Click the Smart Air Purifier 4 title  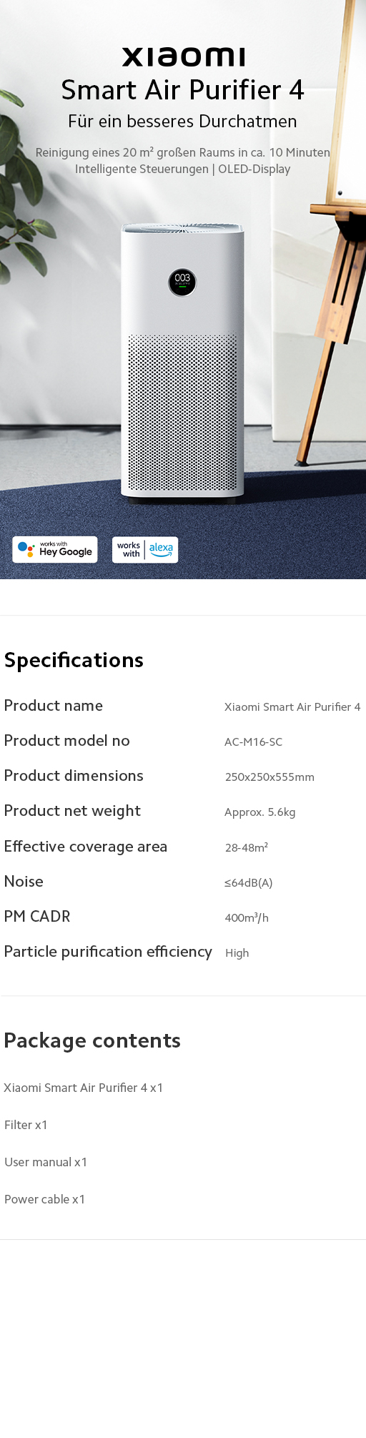pos(183,90)
